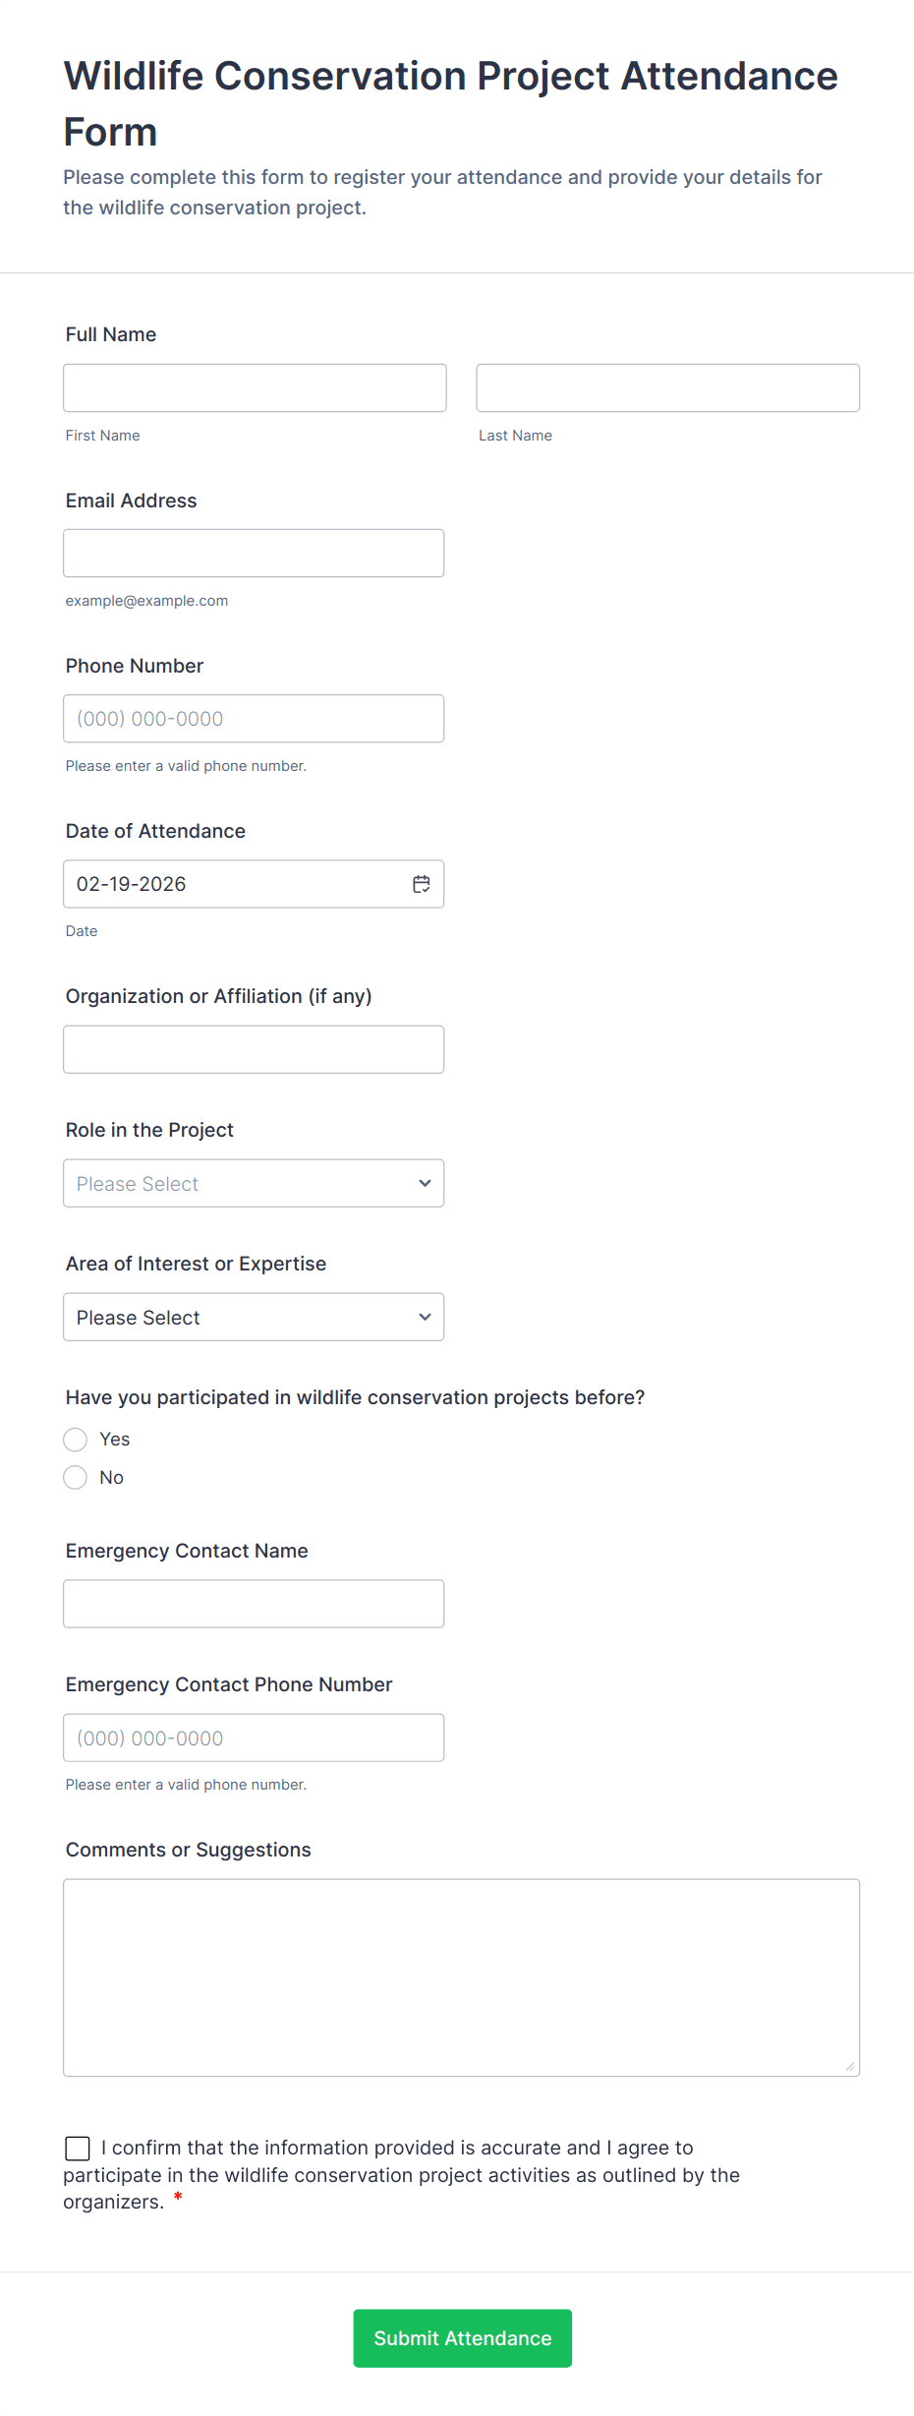Click the confirmation agreement statement text
This screenshot has height=2416, width=914.
tap(401, 2175)
